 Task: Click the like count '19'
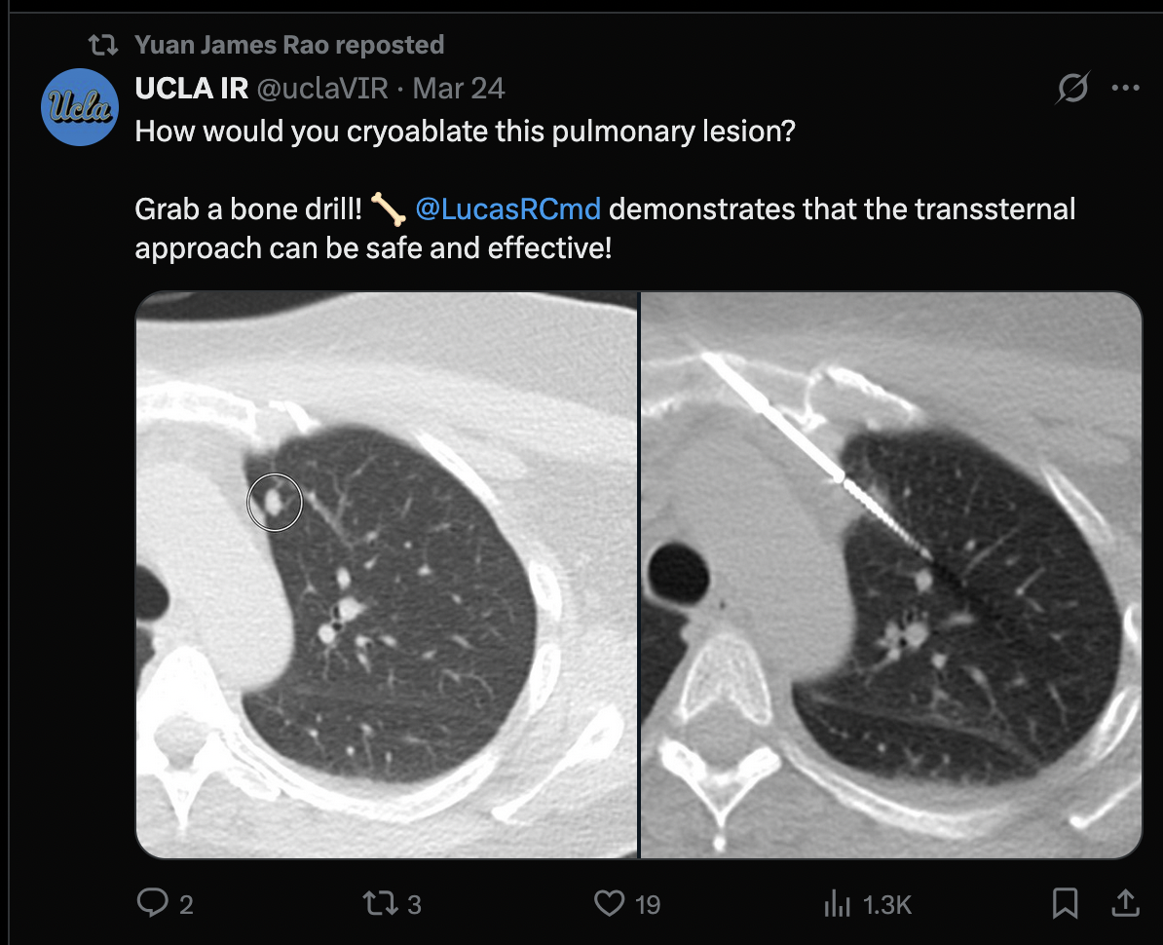coord(648,905)
